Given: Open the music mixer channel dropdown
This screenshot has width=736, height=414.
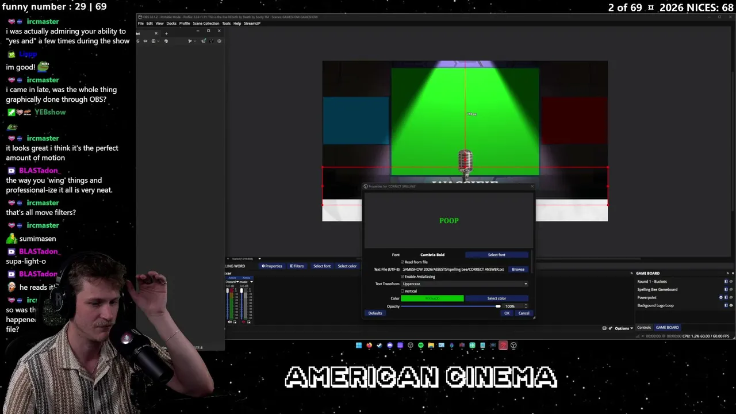Looking at the screenshot, I should click(251, 282).
